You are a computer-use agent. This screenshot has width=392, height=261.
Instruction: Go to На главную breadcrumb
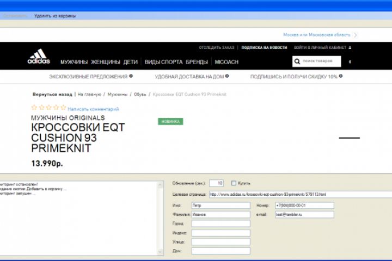pyautogui.click(x=89, y=95)
